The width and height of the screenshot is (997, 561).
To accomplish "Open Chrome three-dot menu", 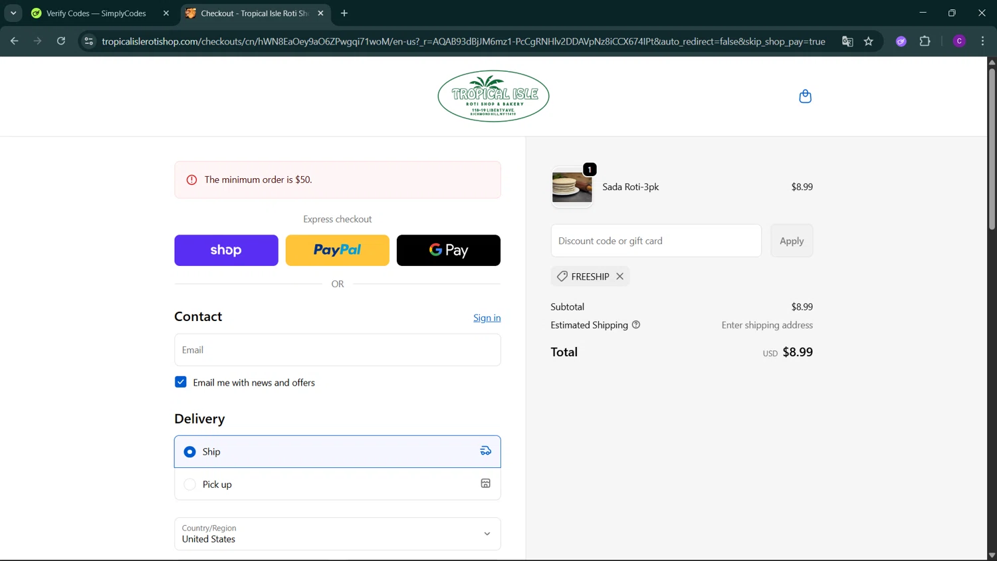I will pyautogui.click(x=982, y=41).
